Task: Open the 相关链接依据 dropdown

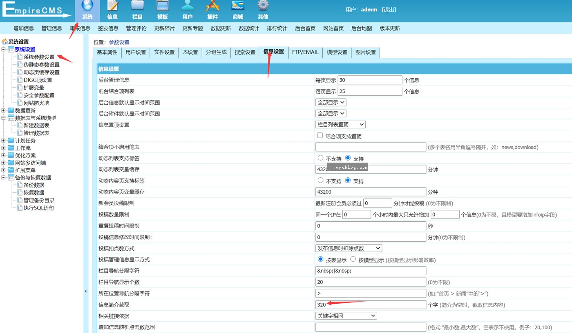Action: click(x=346, y=315)
